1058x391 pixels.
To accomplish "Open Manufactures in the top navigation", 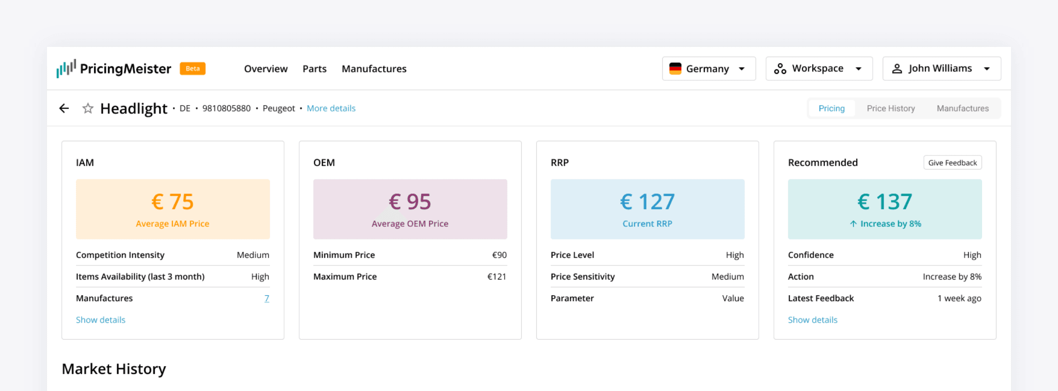I will pos(374,69).
